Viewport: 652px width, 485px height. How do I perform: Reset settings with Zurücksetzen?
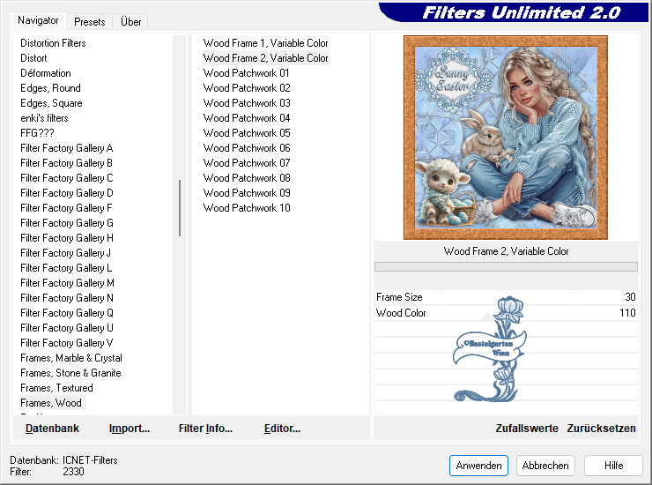(601, 429)
